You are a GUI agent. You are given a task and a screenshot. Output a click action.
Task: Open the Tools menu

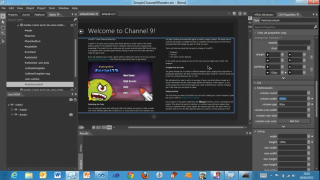(x=51, y=8)
